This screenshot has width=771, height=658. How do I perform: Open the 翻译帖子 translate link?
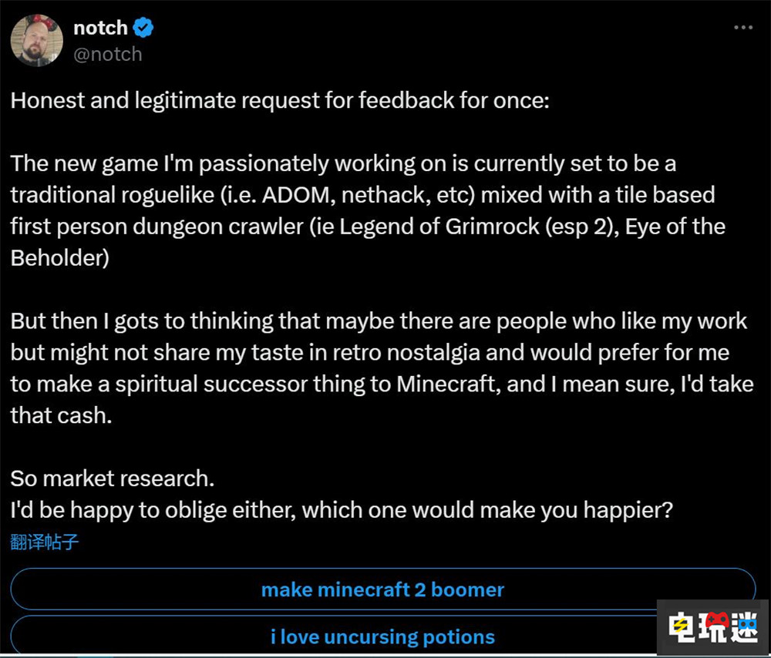tap(45, 542)
